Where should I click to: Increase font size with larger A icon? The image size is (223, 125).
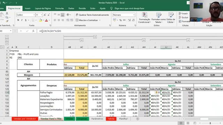(x=45, y=15)
